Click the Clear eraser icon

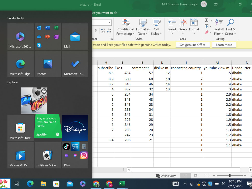[207, 32]
